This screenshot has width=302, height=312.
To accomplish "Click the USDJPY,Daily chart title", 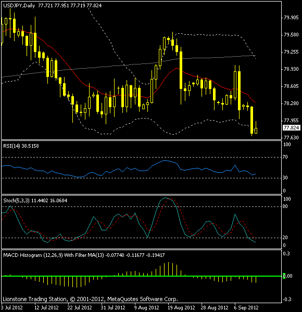I will [x=19, y=6].
